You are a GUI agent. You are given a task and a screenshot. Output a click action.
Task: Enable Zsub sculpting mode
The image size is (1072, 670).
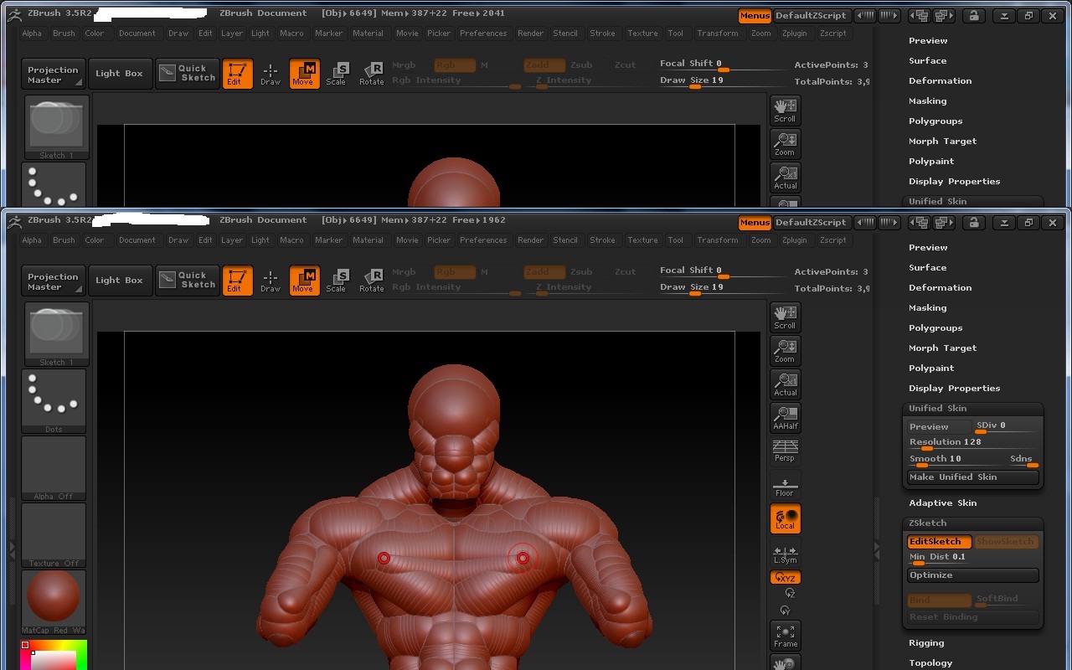(x=581, y=271)
